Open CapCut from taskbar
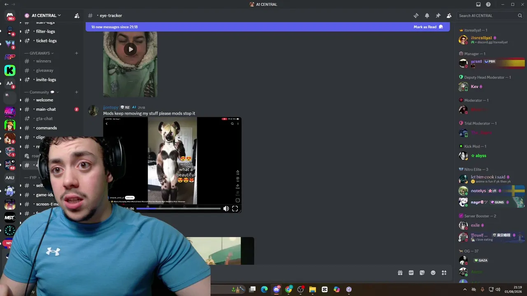This screenshot has height=296, width=527. 325,289
